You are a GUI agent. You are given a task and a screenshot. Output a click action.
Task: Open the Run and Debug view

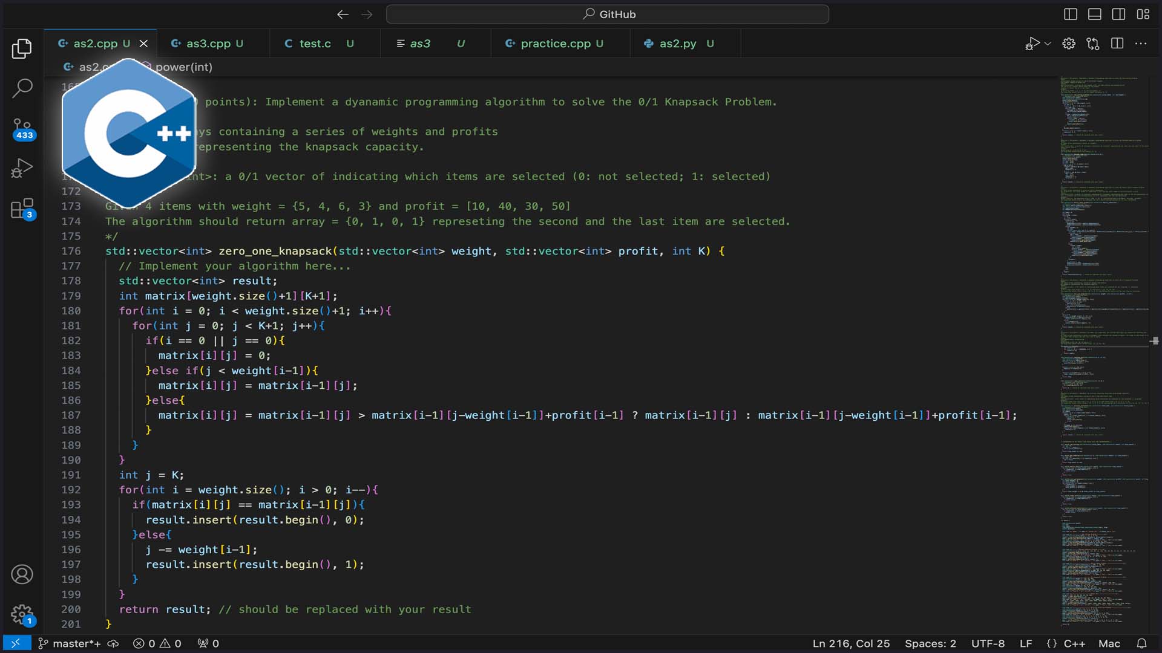point(22,168)
